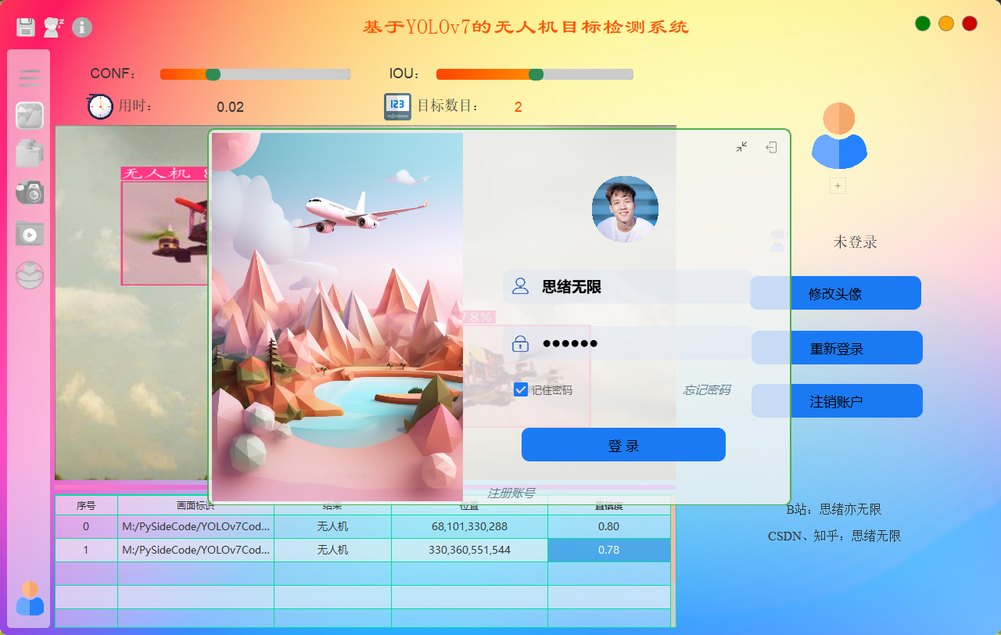Click the user account icon at sidebar bottom
1001x635 pixels.
[x=30, y=598]
